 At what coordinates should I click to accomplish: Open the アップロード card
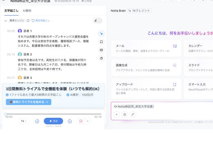point(146,89)
